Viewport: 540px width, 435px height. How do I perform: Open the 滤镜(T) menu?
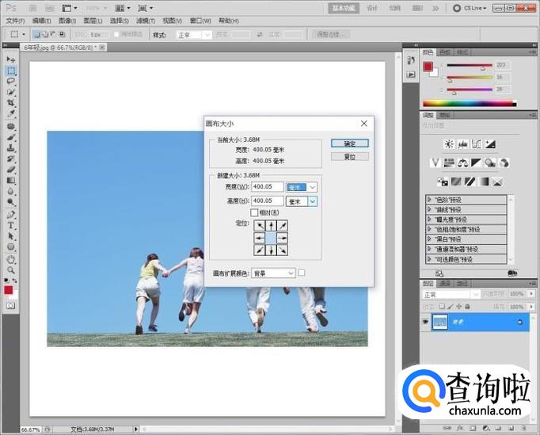coord(143,21)
